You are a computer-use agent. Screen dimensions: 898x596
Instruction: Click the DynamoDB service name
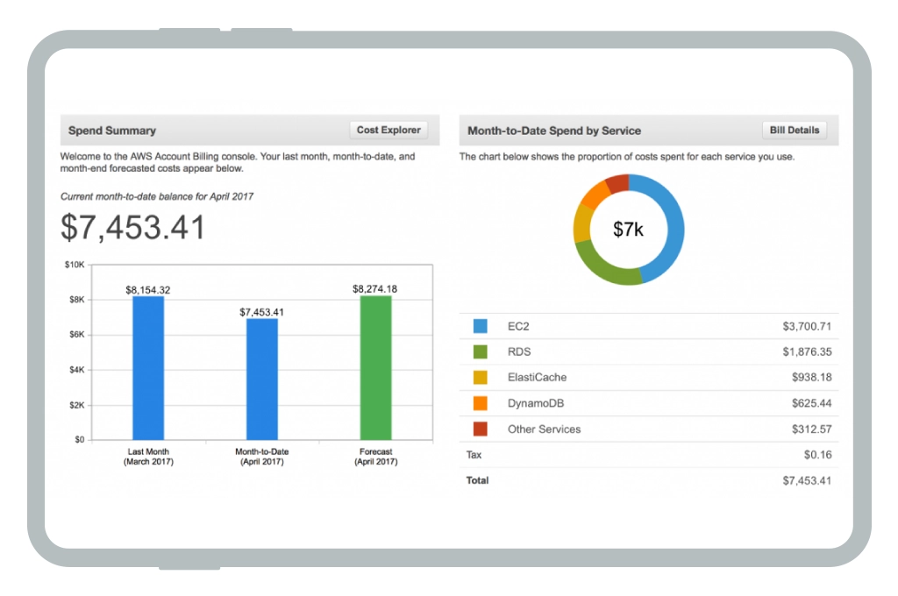[x=536, y=403]
